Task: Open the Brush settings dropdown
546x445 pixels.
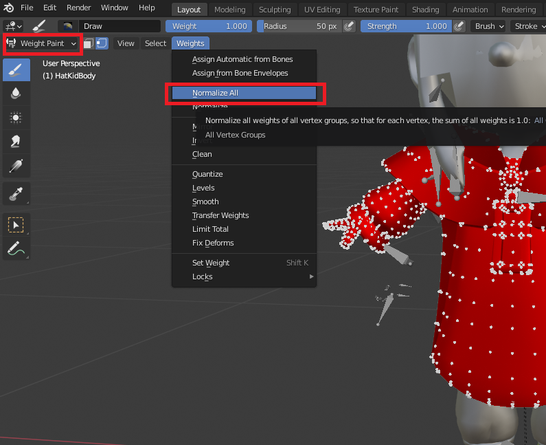Action: 488,26
